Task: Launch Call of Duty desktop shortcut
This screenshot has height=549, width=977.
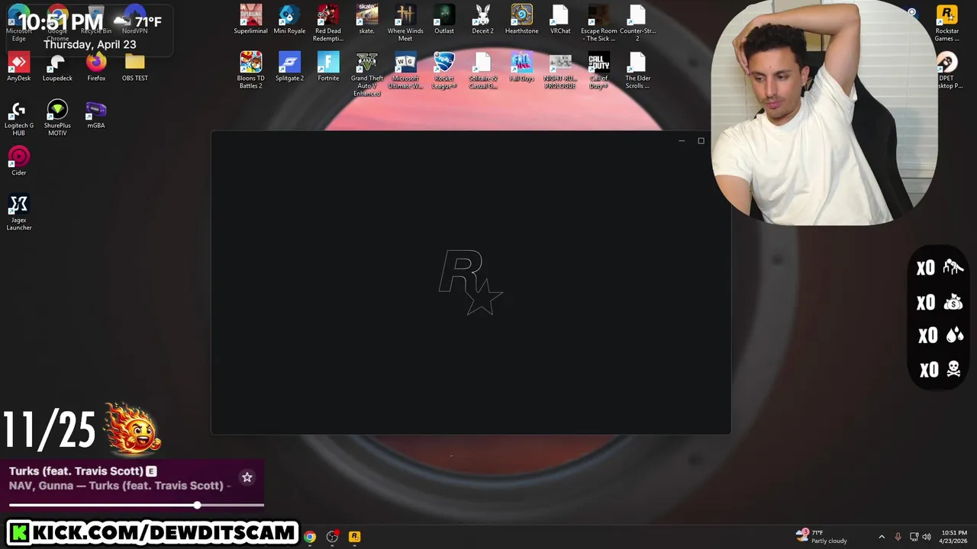Action: pos(598,70)
